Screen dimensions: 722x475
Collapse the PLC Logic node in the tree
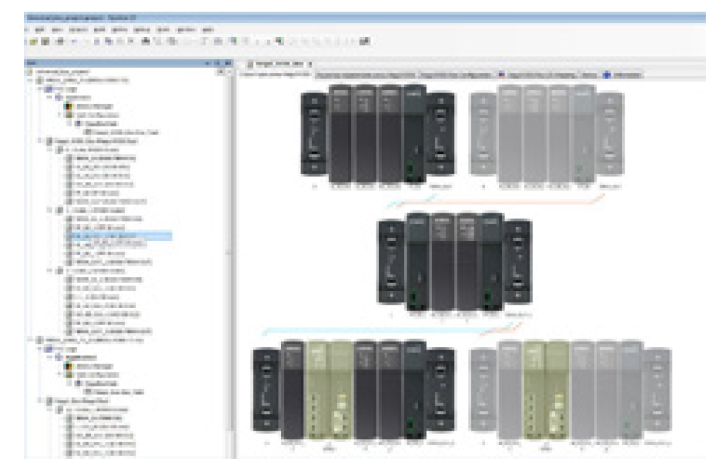(40, 88)
